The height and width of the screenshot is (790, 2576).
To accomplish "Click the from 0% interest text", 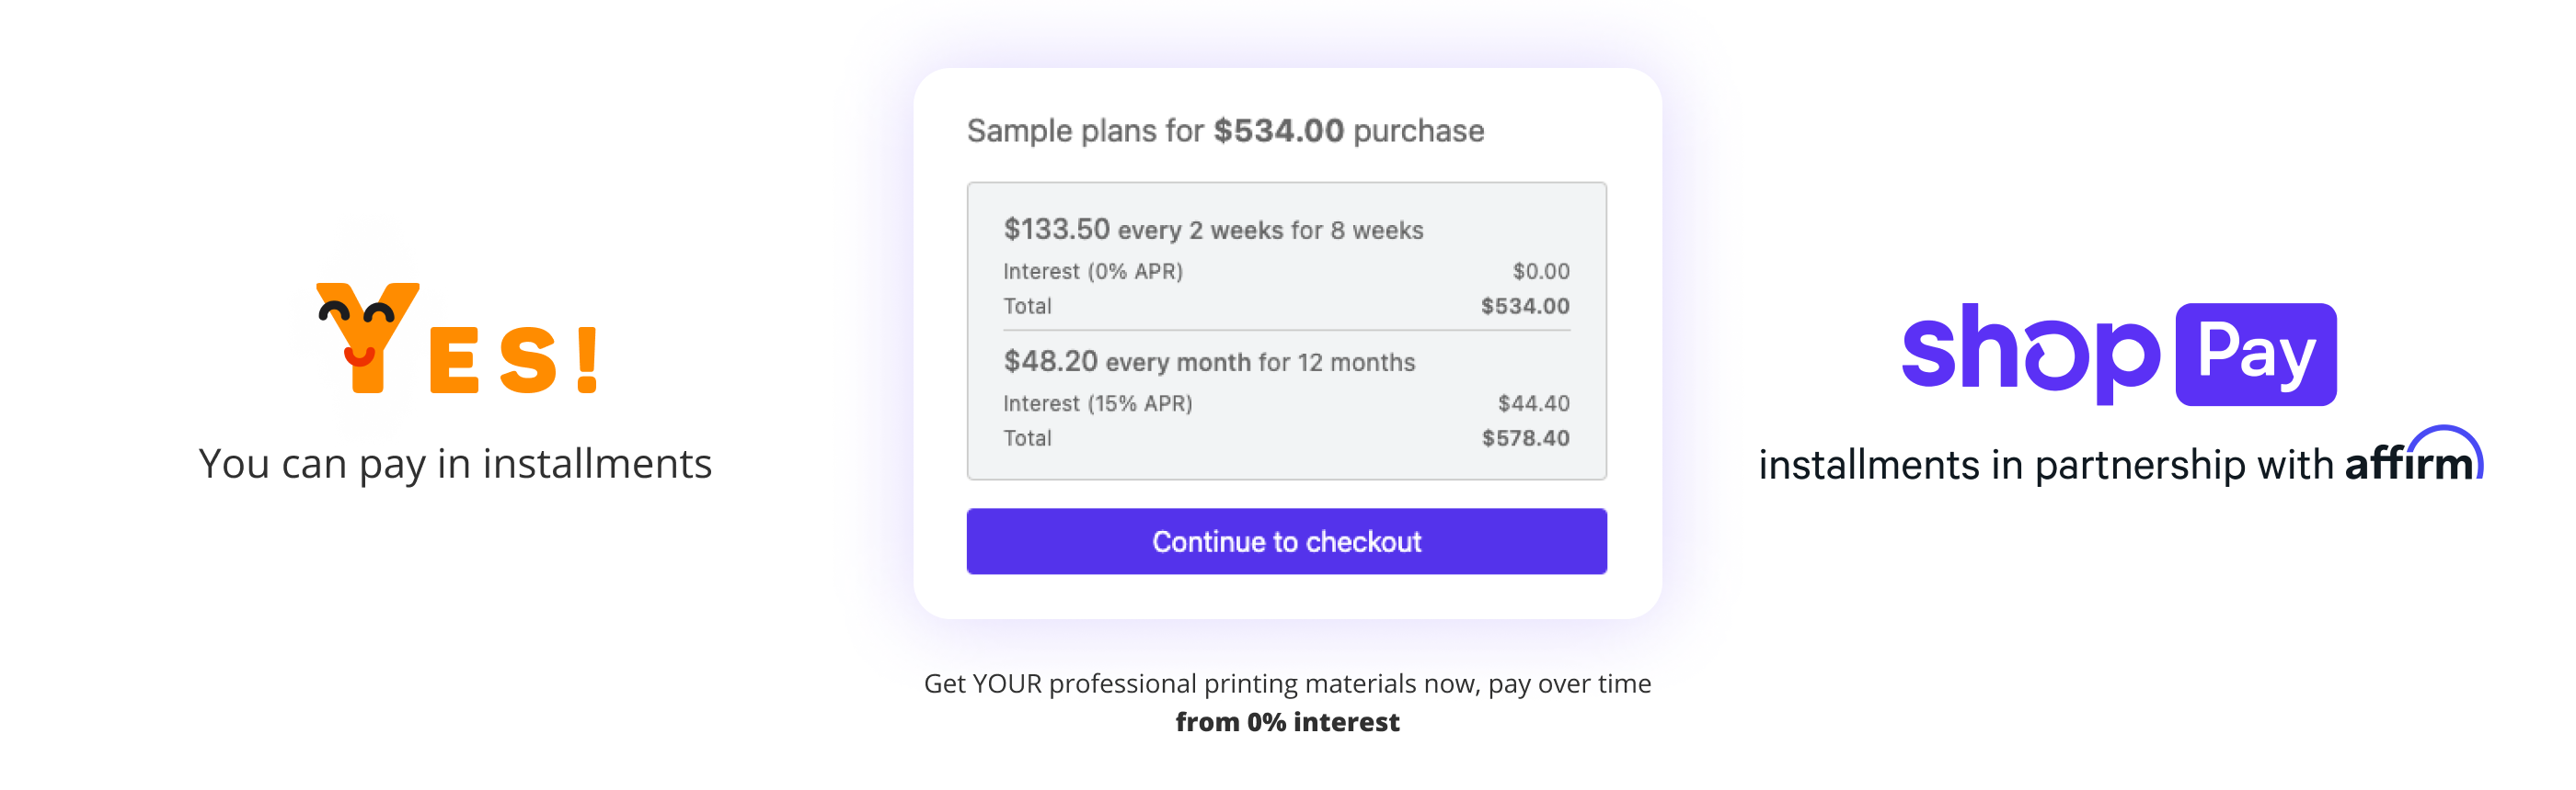I will point(1287,722).
